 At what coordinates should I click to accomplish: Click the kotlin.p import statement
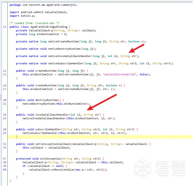pyautogui.click(x=22, y=16)
